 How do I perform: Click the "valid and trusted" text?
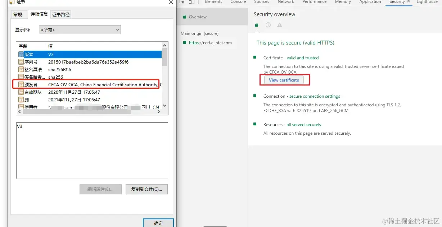[x=303, y=57]
